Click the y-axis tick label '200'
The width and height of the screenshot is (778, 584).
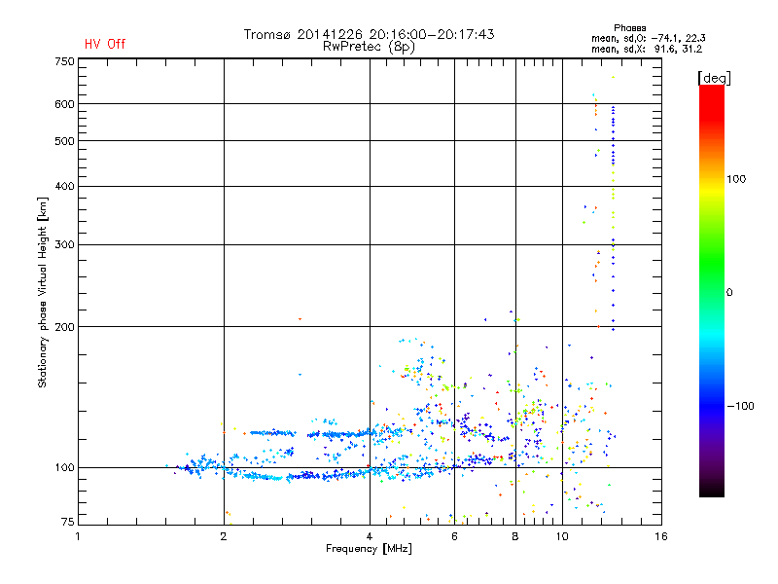[64, 327]
